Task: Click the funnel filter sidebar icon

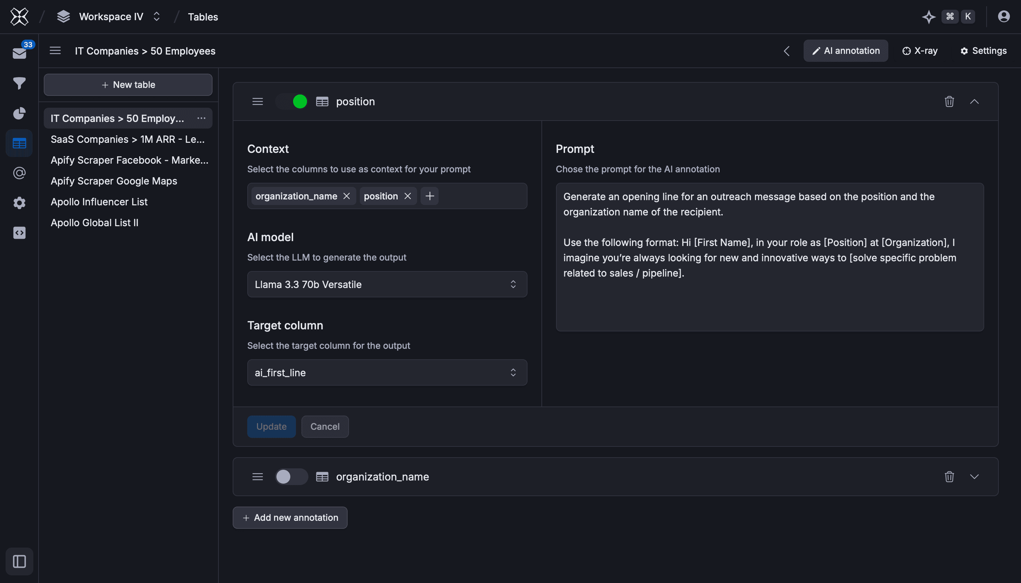Action: (19, 83)
